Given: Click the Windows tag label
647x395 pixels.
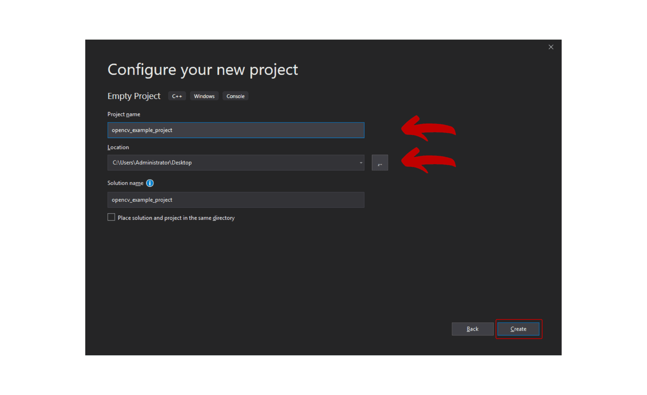Looking at the screenshot, I should coord(204,96).
